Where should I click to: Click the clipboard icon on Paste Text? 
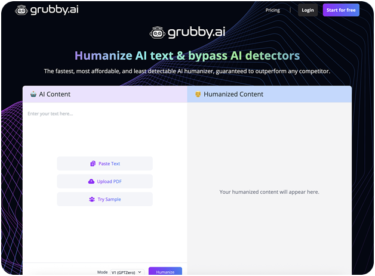pos(93,164)
